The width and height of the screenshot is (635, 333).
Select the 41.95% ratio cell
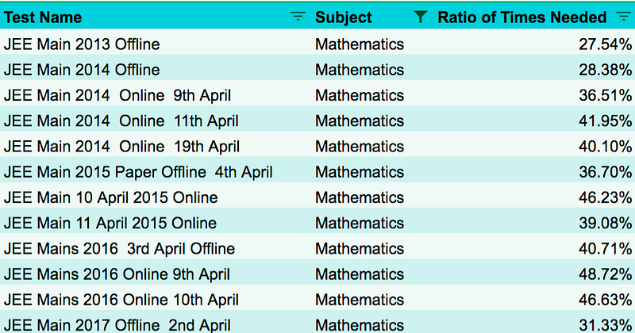coord(534,121)
